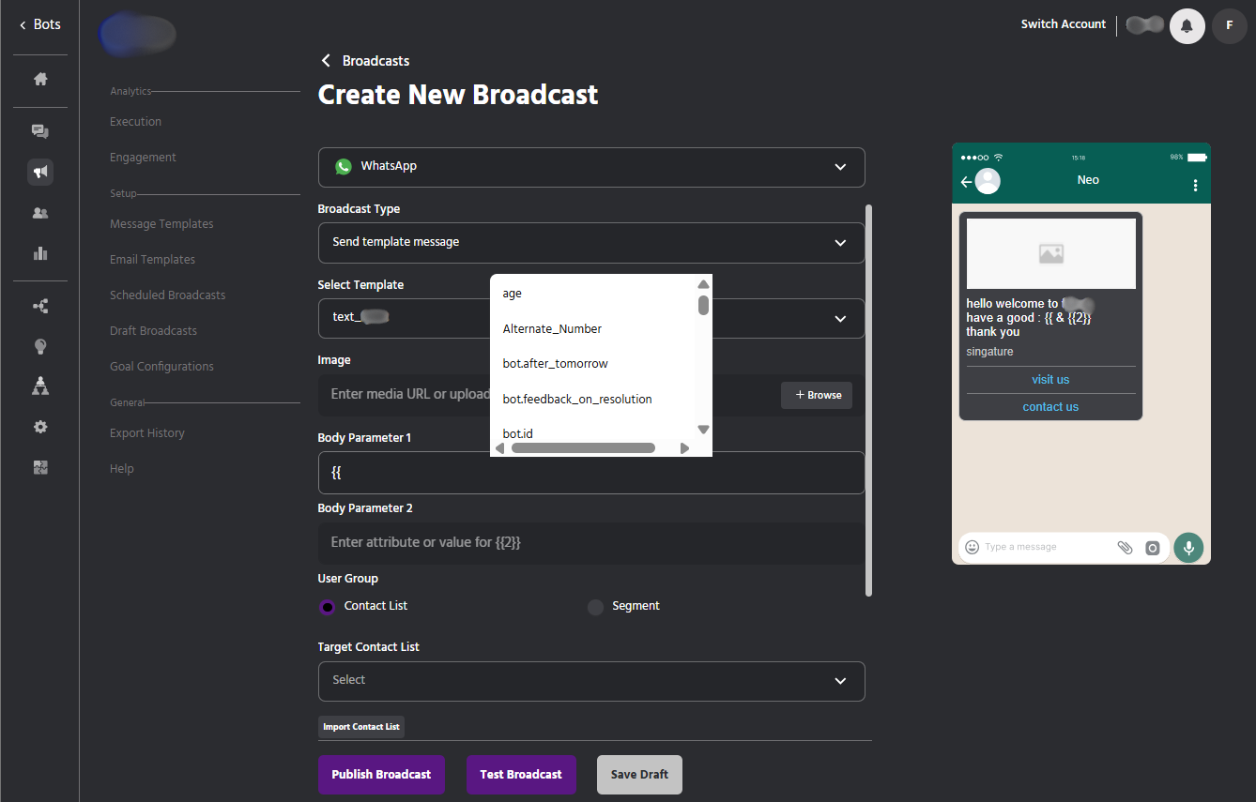This screenshot has height=802, width=1256.
Task: Click the lightbulb icon in sidebar
Action: pos(40,346)
